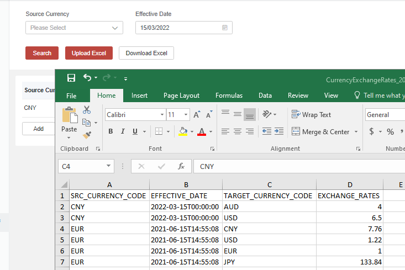The width and height of the screenshot is (405, 270).
Task: Open Font settings dialog launcher
Action: point(212,149)
